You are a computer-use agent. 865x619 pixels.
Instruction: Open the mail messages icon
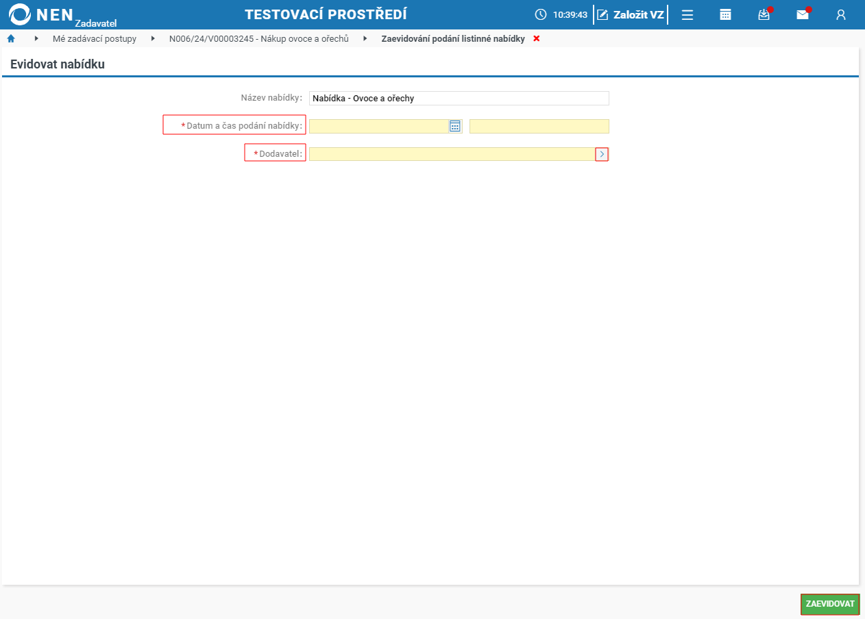pos(803,14)
